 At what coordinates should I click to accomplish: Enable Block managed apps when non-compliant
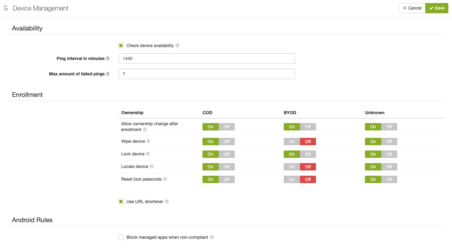(121, 237)
